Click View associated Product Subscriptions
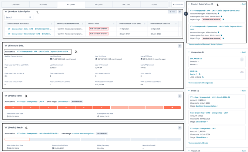This screenshot has width=248, height=152. tap(205, 44)
